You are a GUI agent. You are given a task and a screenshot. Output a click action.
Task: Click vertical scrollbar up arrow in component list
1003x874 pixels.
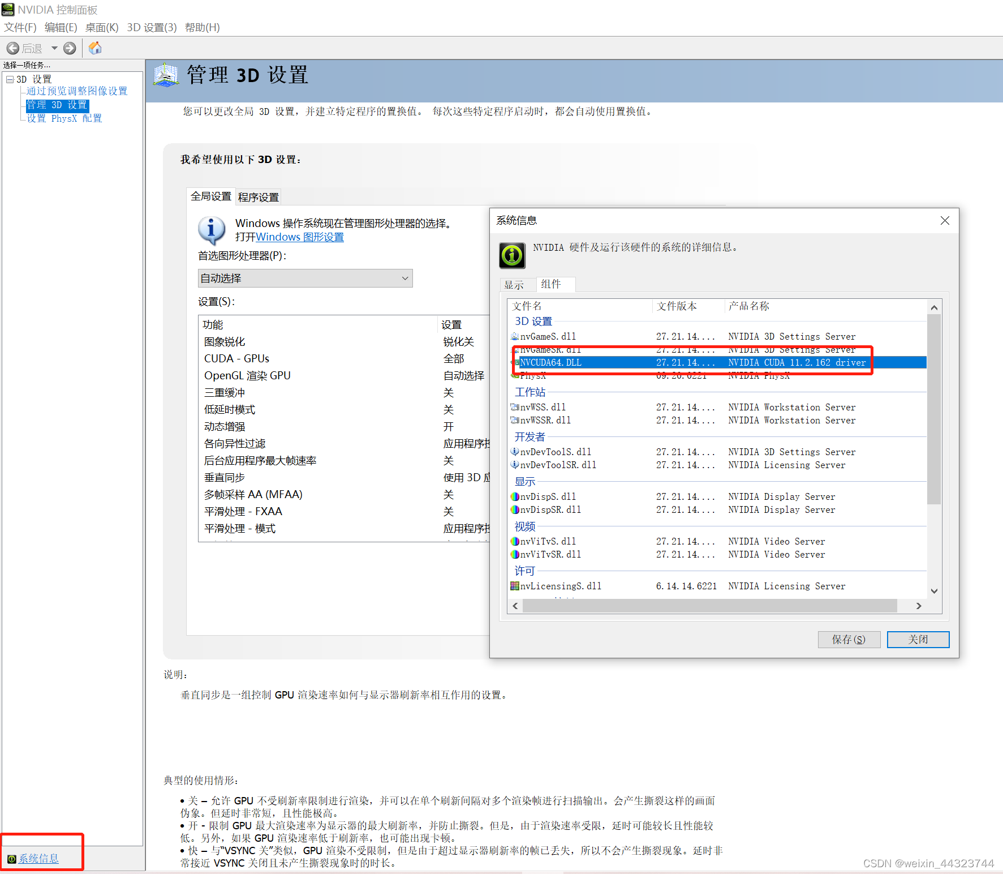pos(934,307)
